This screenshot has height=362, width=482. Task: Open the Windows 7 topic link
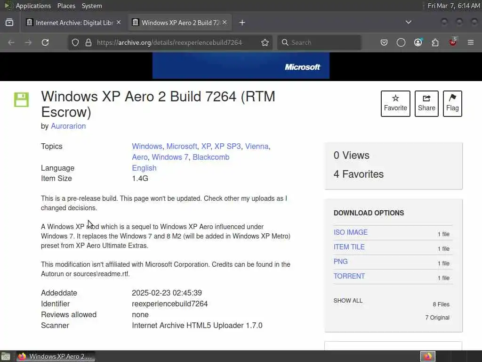170,157
